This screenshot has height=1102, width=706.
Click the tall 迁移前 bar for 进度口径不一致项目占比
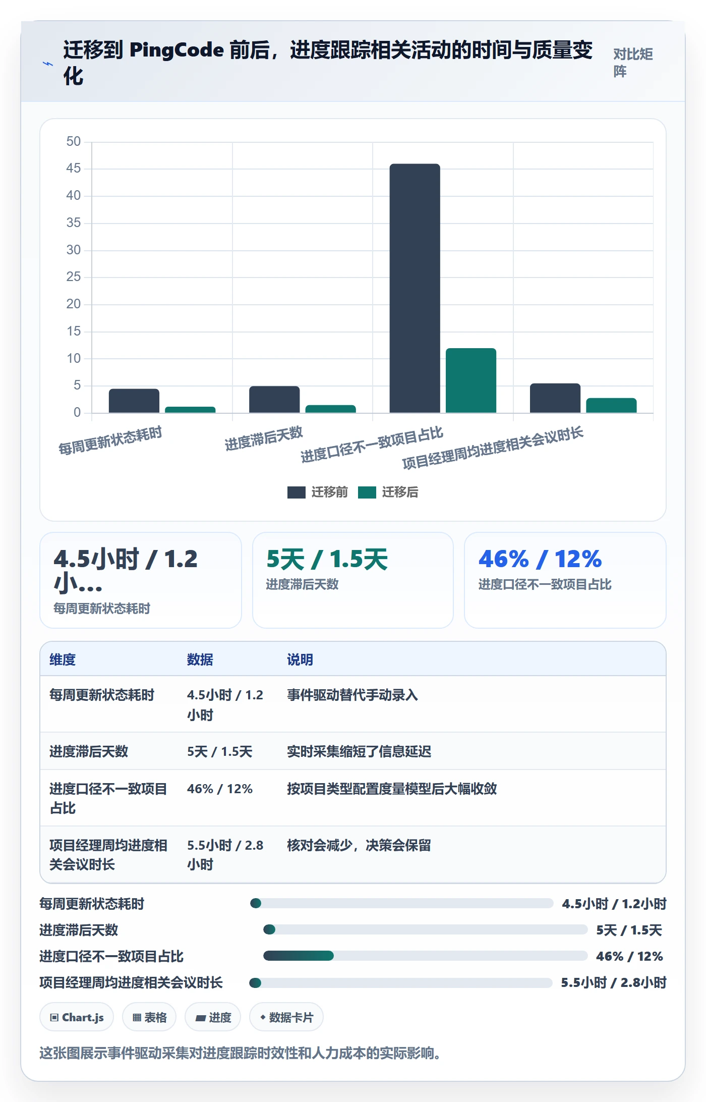tap(415, 288)
